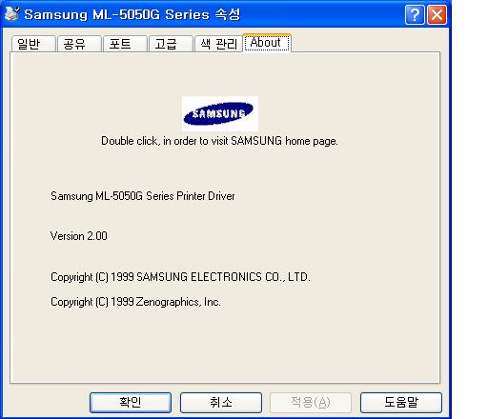This screenshot has width=488, height=419.
Task: Click the Zenographics, Inc. copyright line
Action: (135, 302)
